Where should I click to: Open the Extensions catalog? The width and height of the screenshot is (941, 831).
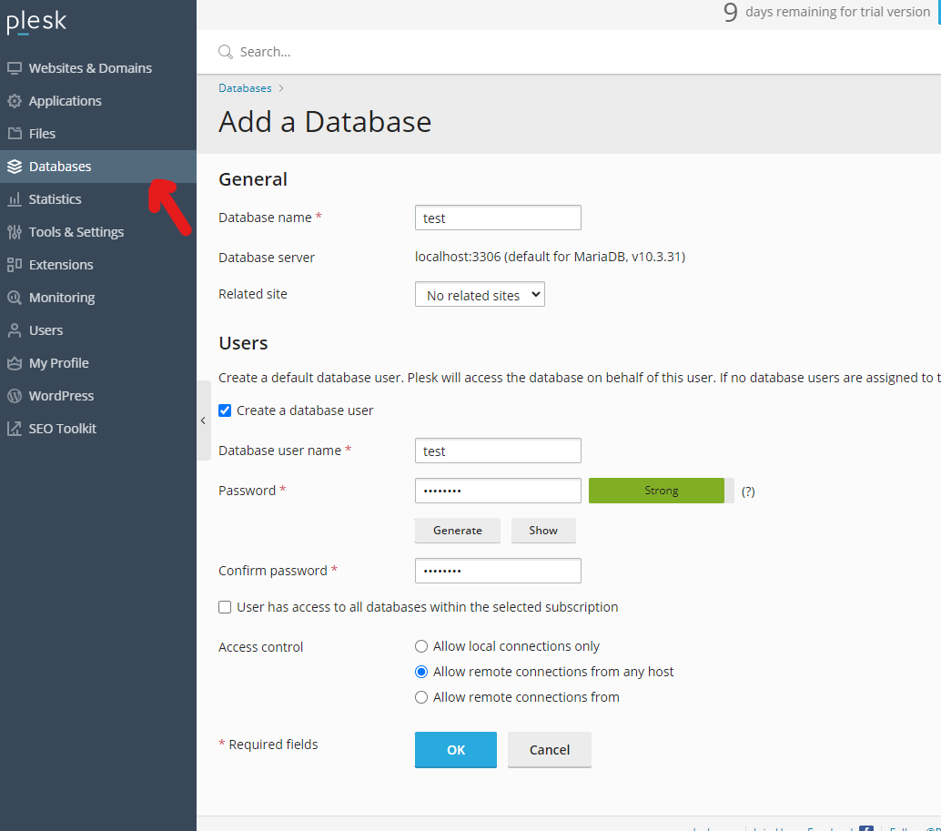62,264
